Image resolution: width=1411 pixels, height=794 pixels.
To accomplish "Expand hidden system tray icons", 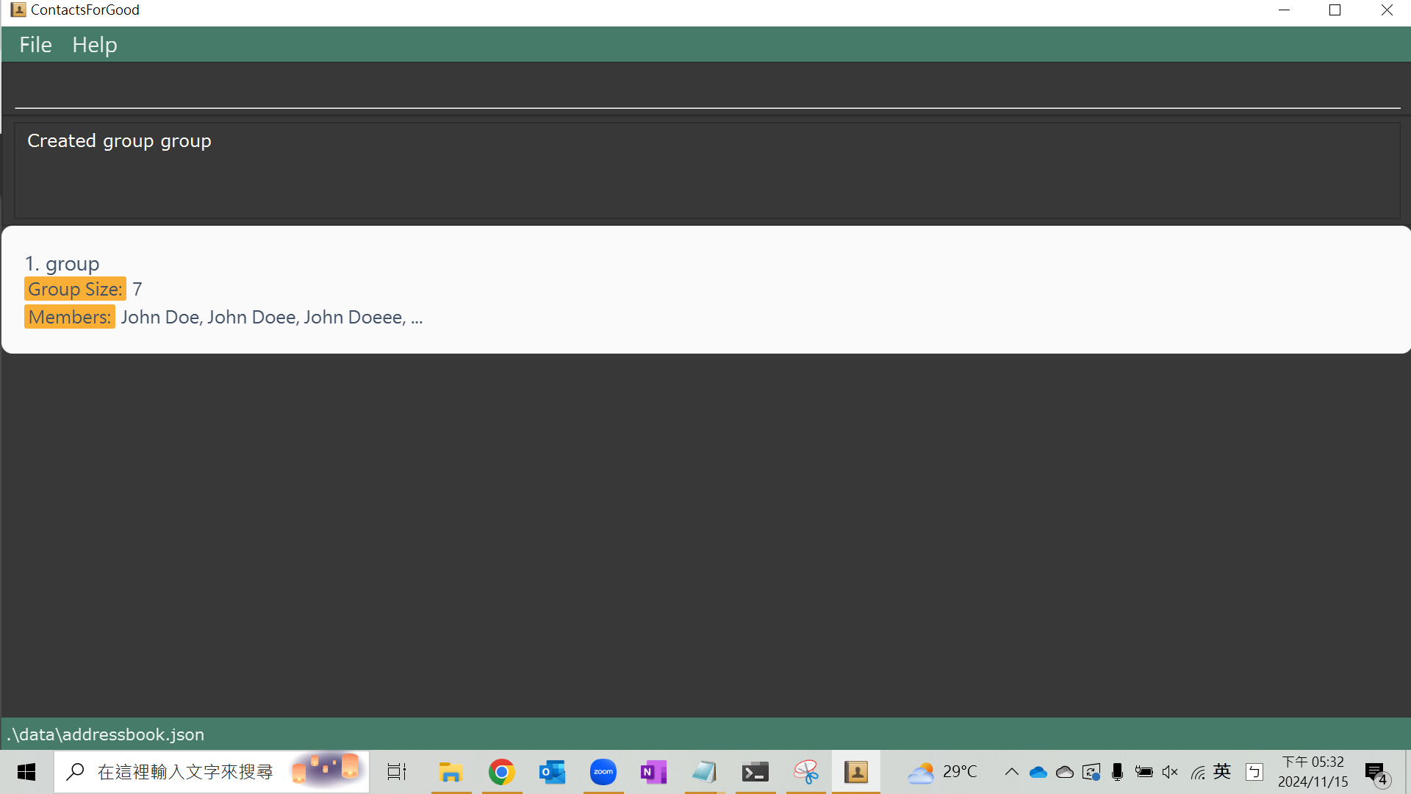I will coord(1011,772).
